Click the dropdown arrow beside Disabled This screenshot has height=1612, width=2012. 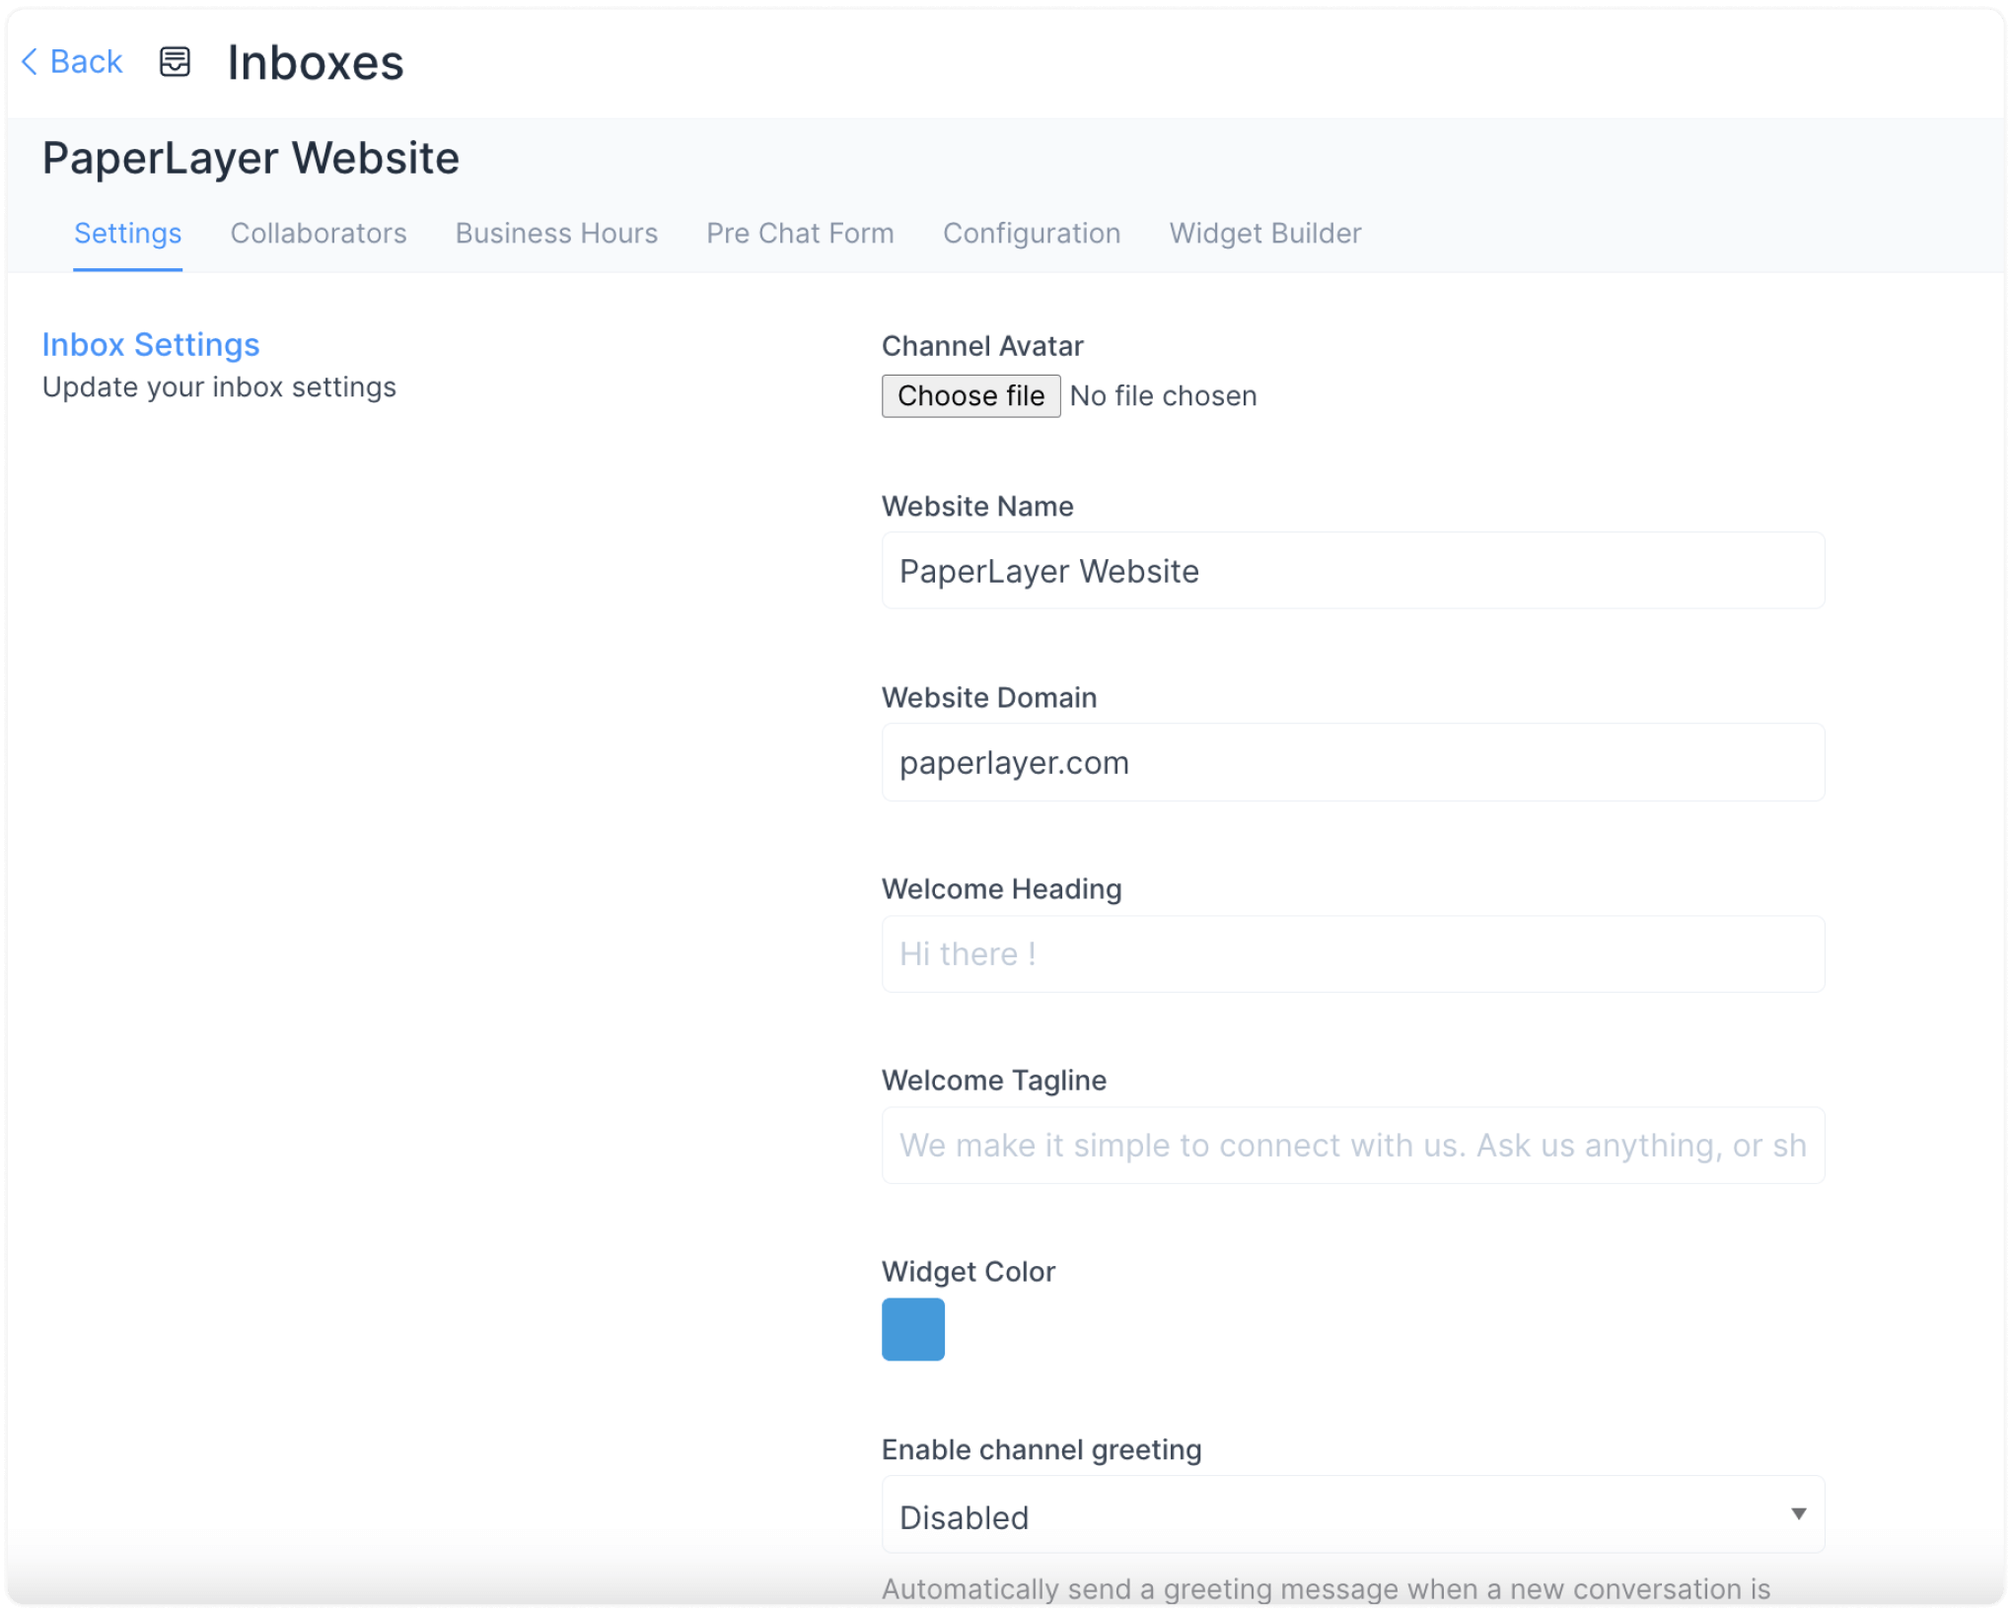pyautogui.click(x=1798, y=1515)
